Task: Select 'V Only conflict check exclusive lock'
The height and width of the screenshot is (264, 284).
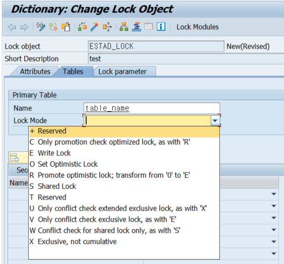Action: click(124, 219)
